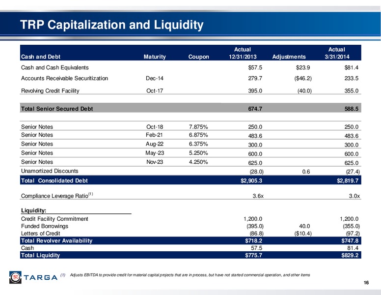Click the '4.250%' coupon cell
The width and height of the screenshot is (381, 295).
198,162
